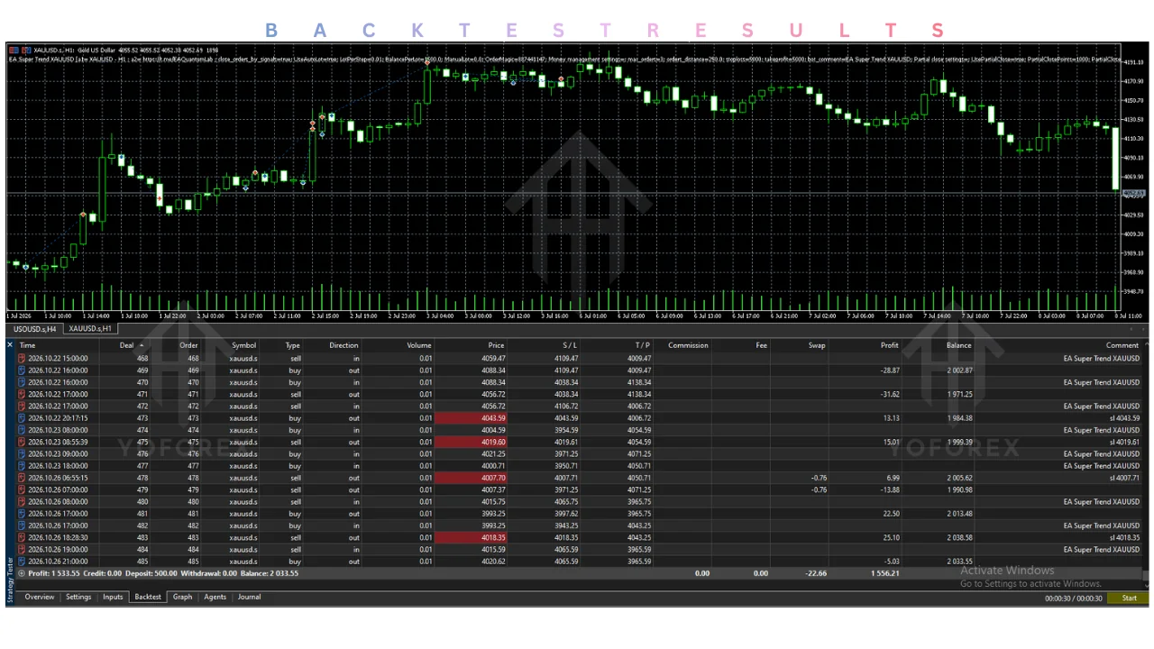1154x649 pixels.
Task: Select the balance value 2 038.58
Action: pos(959,537)
